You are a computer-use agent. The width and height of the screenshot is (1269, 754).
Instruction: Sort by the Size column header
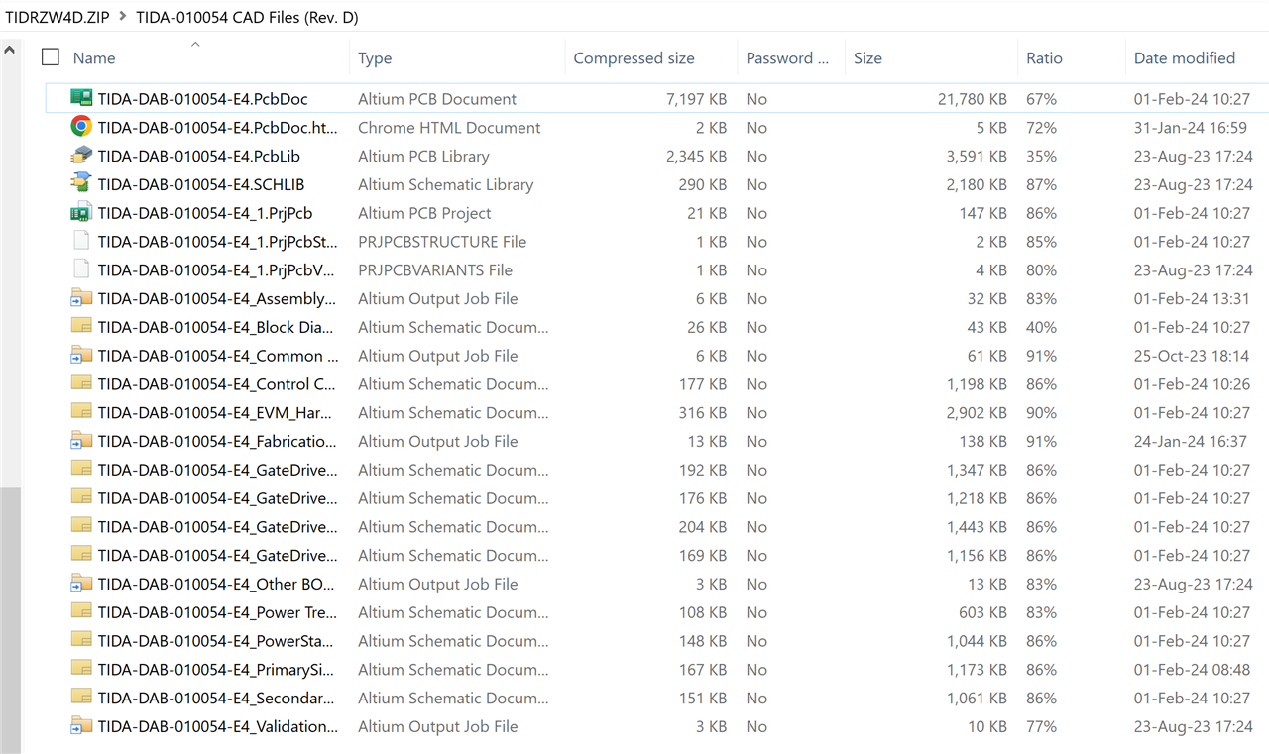pyautogui.click(x=867, y=57)
